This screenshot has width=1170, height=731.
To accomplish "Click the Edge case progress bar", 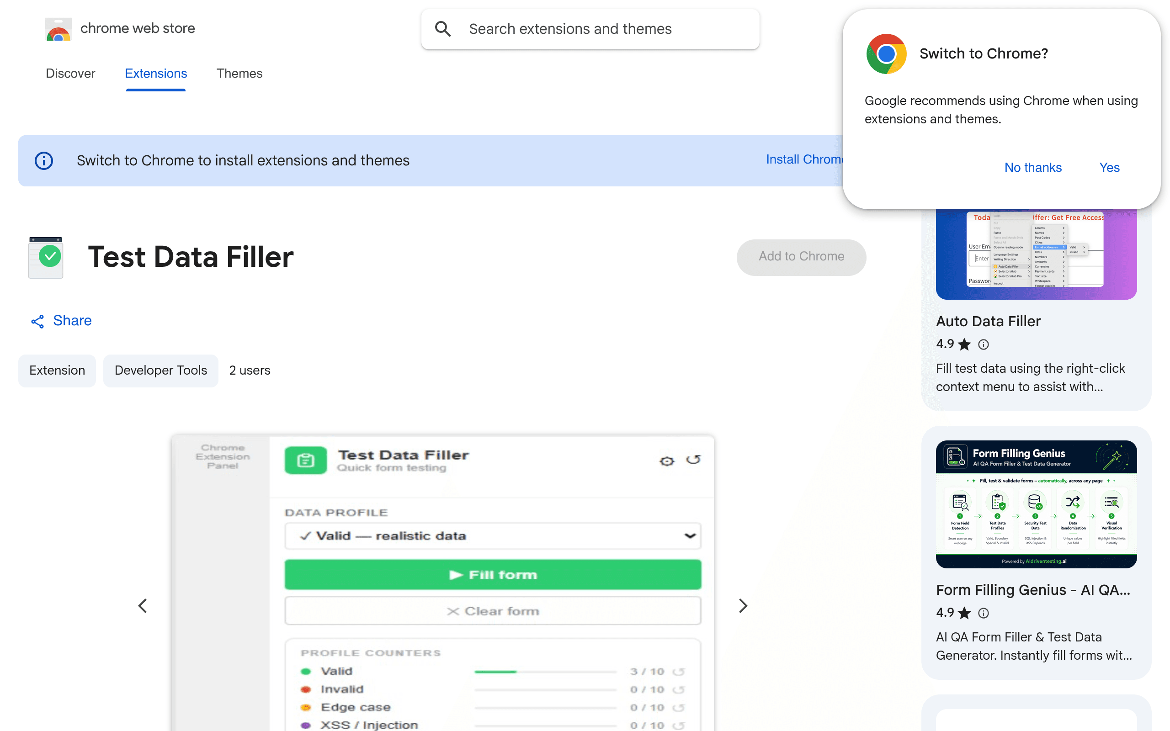I will [545, 708].
